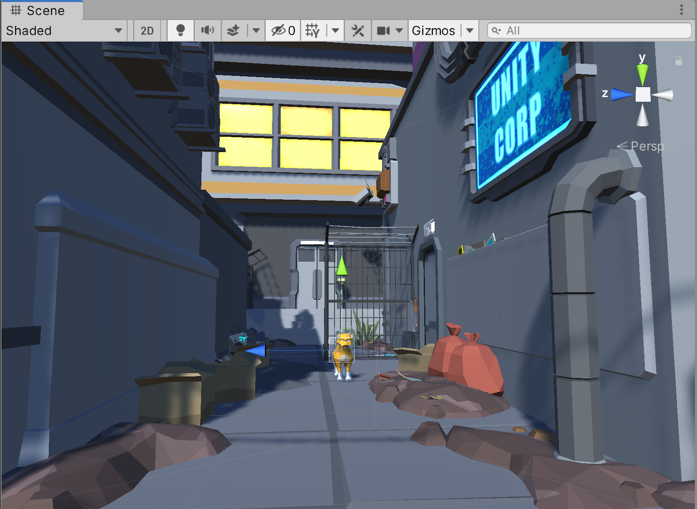Open the grid settings dropdown arrow
Screen dimensions: 697x509
click(335, 30)
